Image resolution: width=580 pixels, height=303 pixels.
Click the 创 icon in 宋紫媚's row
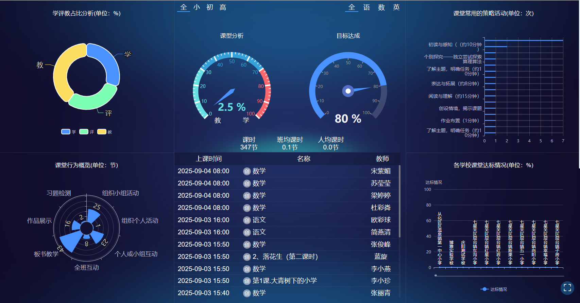[247, 171]
